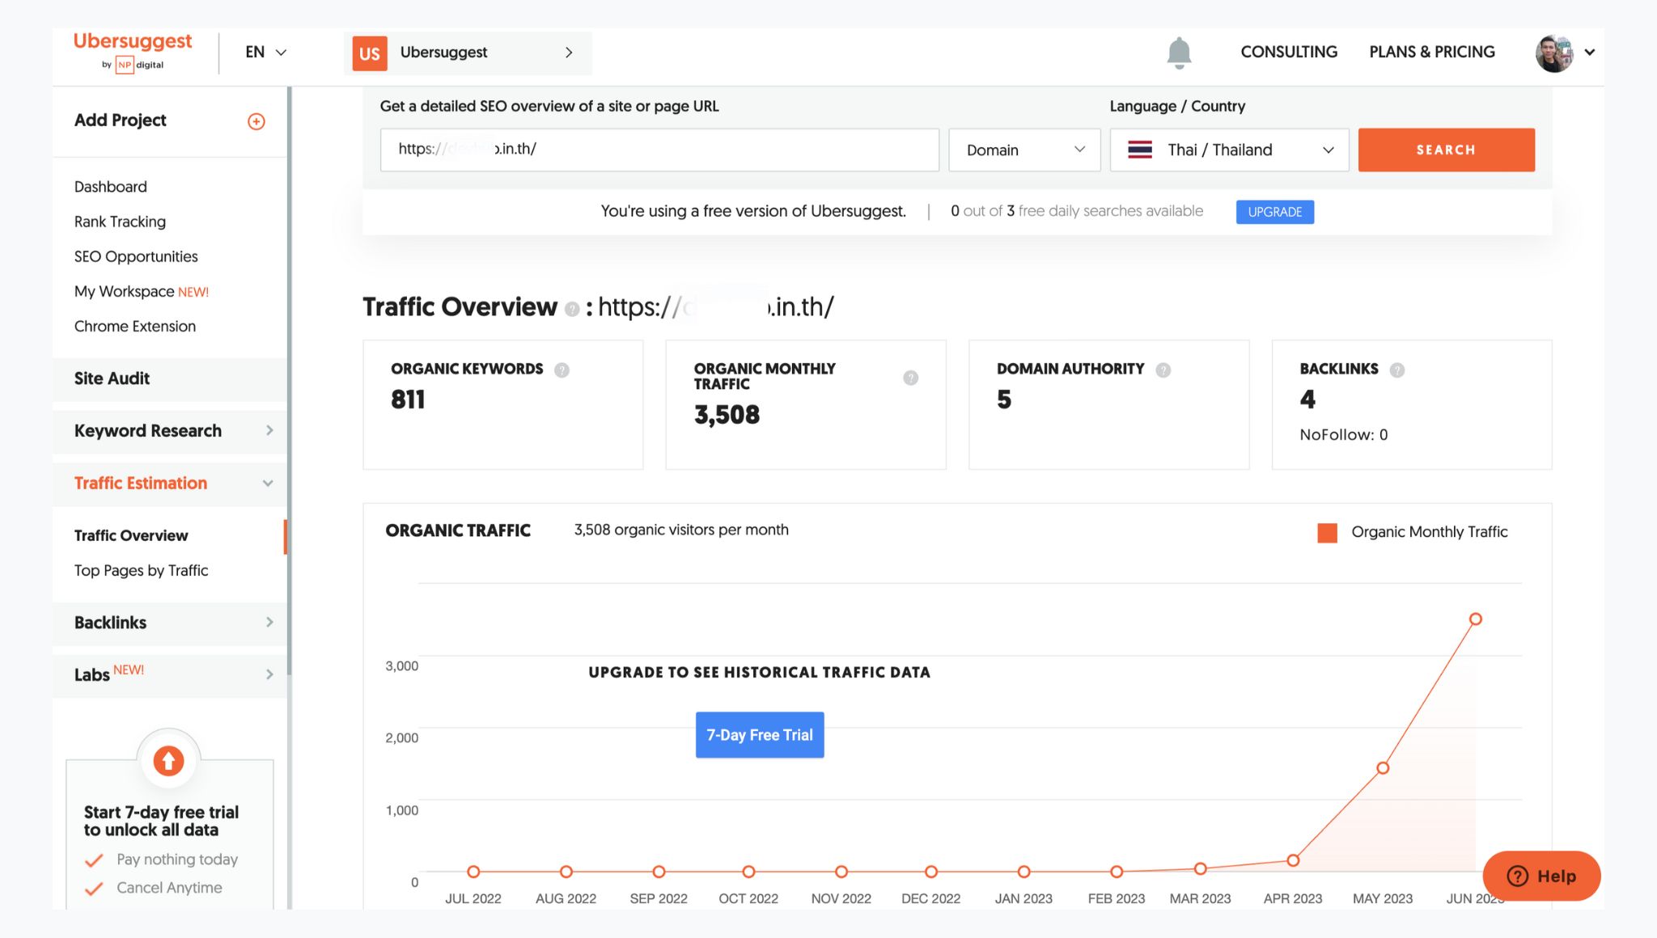Click the NoFollow: 0 text
1657x938 pixels.
(x=1343, y=435)
